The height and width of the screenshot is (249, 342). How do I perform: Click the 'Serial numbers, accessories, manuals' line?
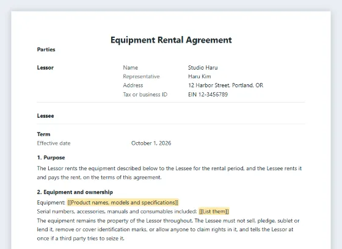(133, 212)
